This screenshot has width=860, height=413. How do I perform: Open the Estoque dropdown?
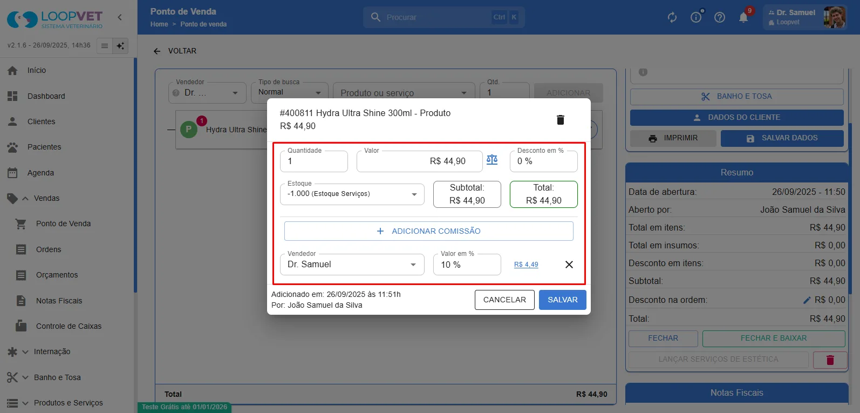(x=352, y=194)
